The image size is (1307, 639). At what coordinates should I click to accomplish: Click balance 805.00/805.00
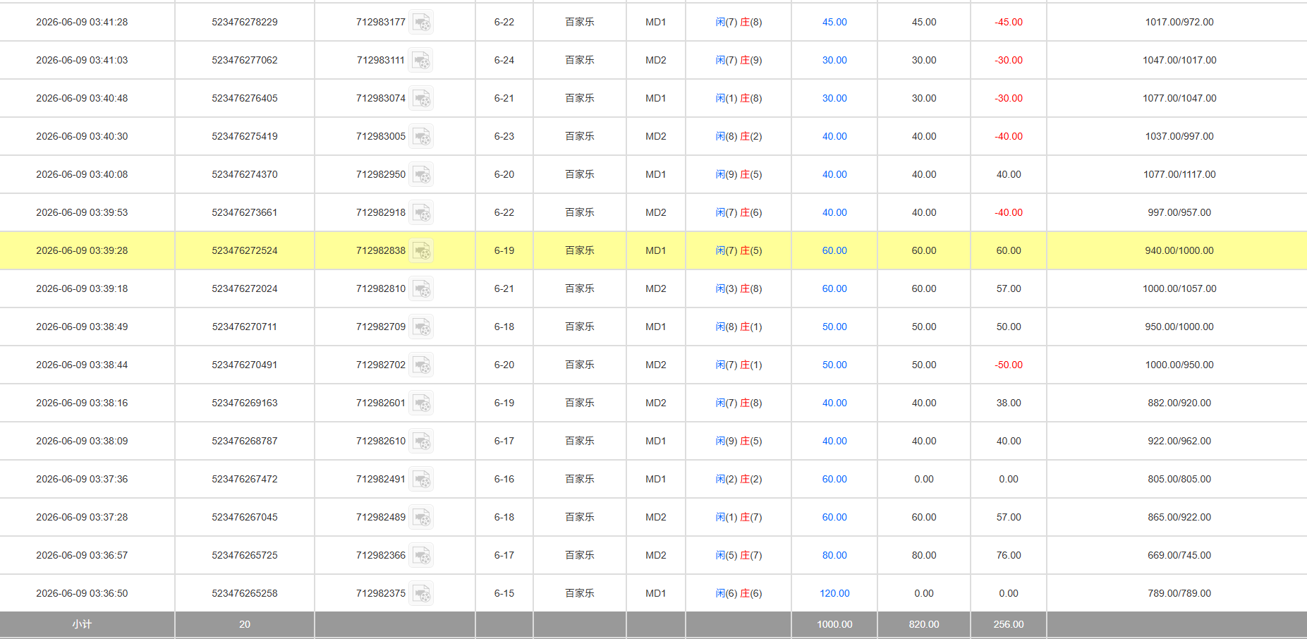coord(1179,479)
